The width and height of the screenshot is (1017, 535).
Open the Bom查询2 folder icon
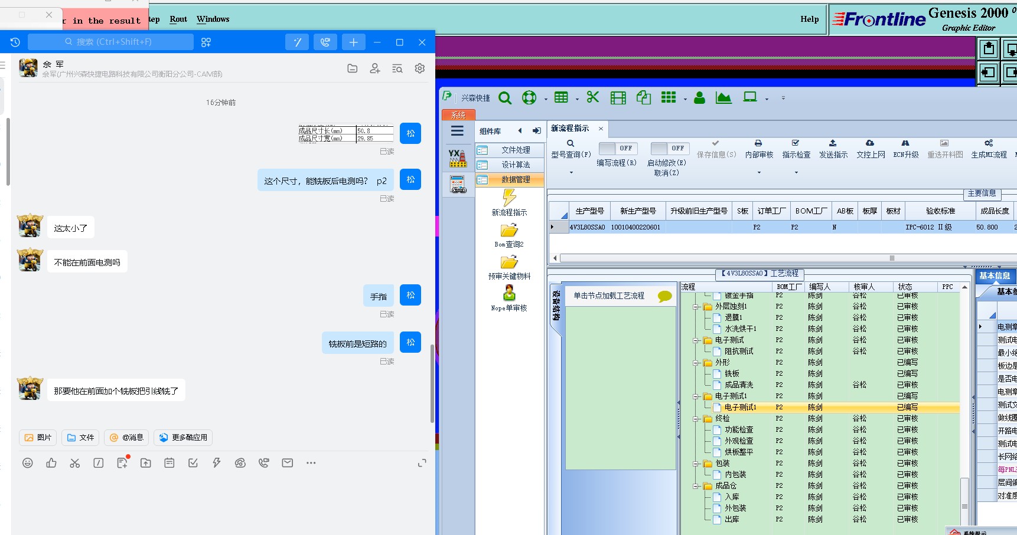click(509, 230)
